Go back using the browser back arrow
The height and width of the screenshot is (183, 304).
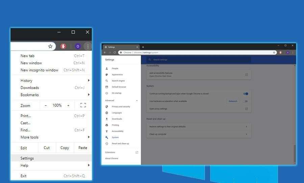click(x=105, y=53)
